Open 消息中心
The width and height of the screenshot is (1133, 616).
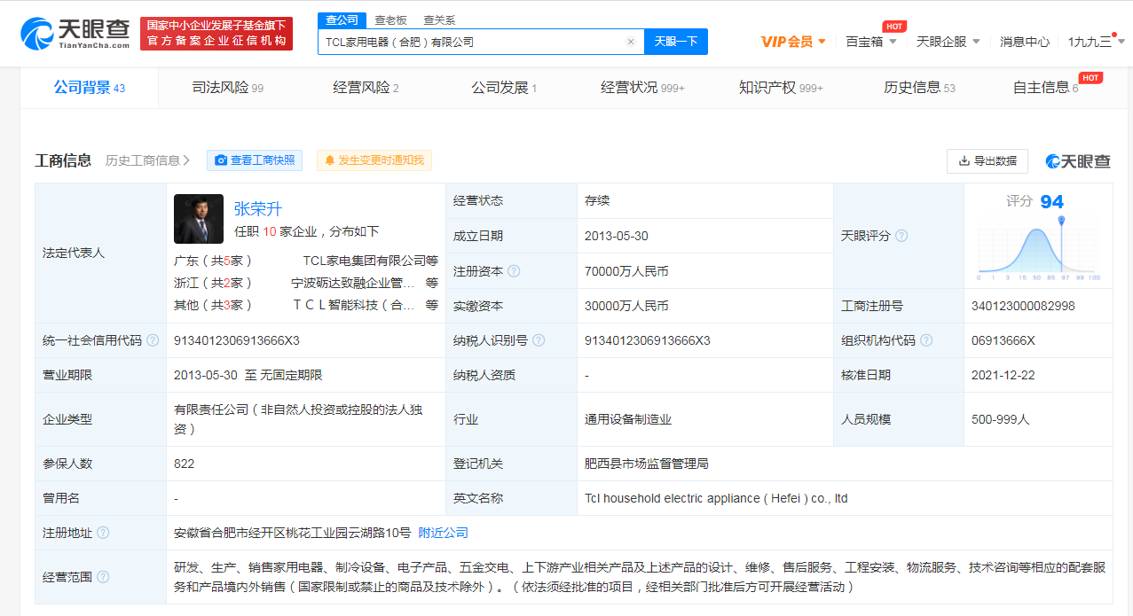1025,42
